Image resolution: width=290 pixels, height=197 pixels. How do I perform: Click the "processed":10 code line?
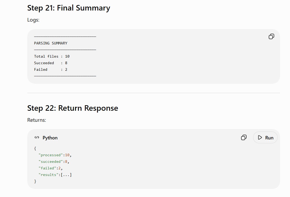point(55,155)
